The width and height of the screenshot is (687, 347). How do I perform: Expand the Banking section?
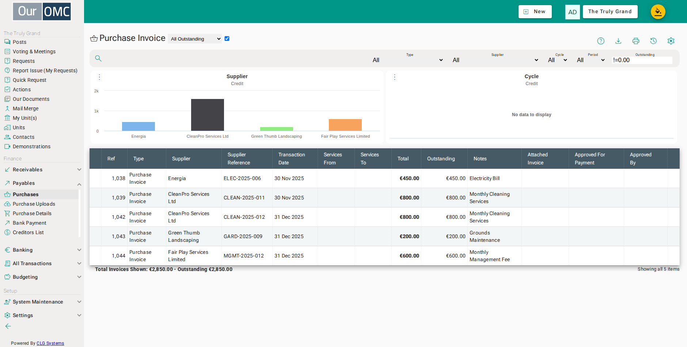pos(42,250)
